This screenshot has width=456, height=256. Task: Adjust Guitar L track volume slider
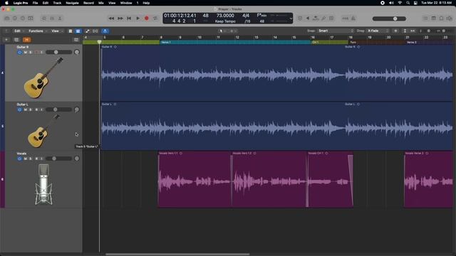tap(58, 110)
